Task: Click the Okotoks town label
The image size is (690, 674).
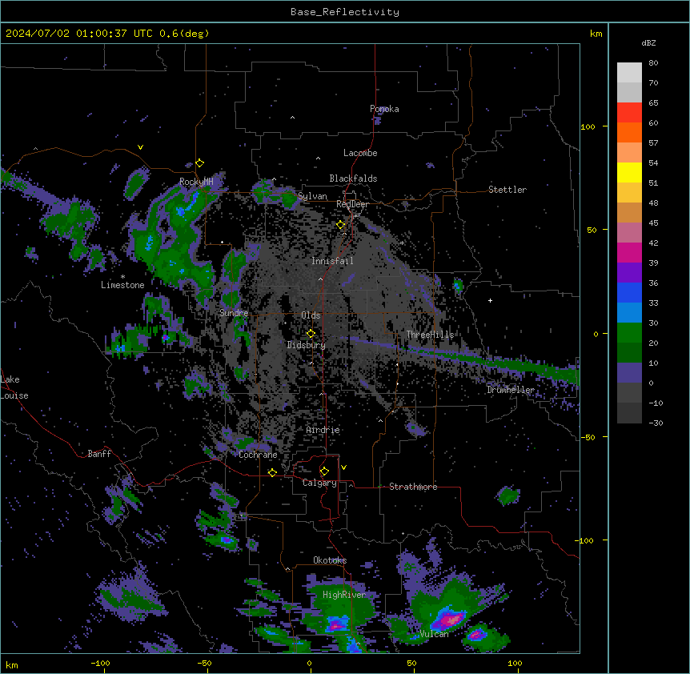Action: coord(330,560)
